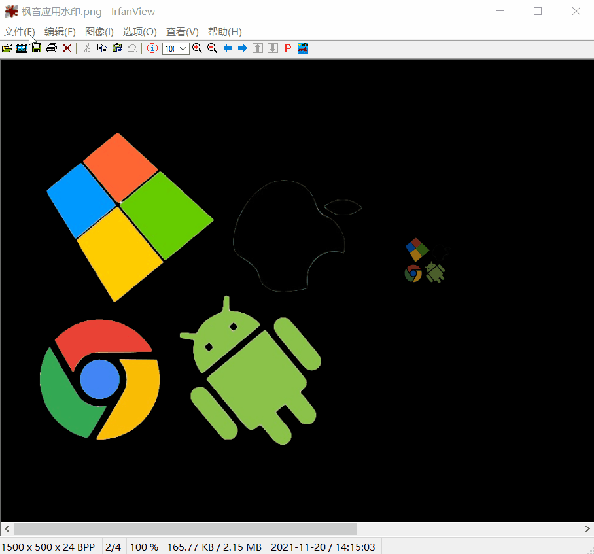Open Properties with the red P icon
The height and width of the screenshot is (554, 594).
(288, 48)
